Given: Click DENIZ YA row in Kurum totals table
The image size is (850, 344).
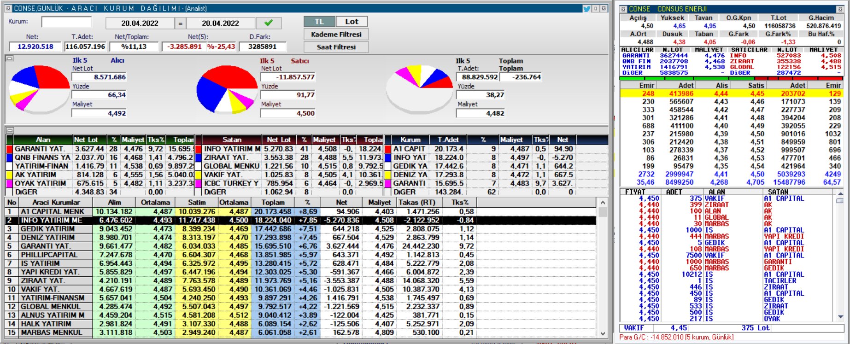Looking at the screenshot, I should 480,175.
